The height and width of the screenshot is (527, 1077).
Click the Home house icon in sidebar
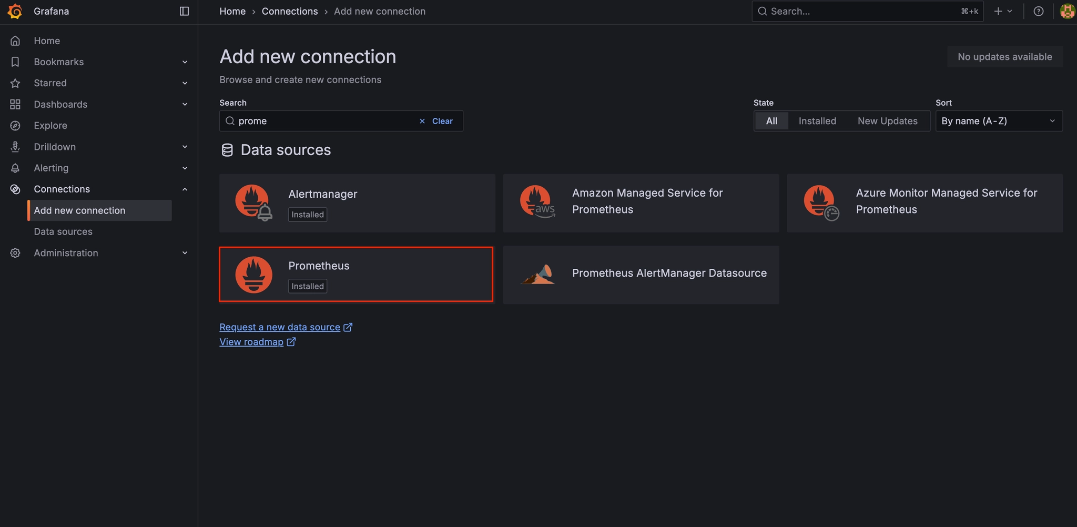pos(15,40)
